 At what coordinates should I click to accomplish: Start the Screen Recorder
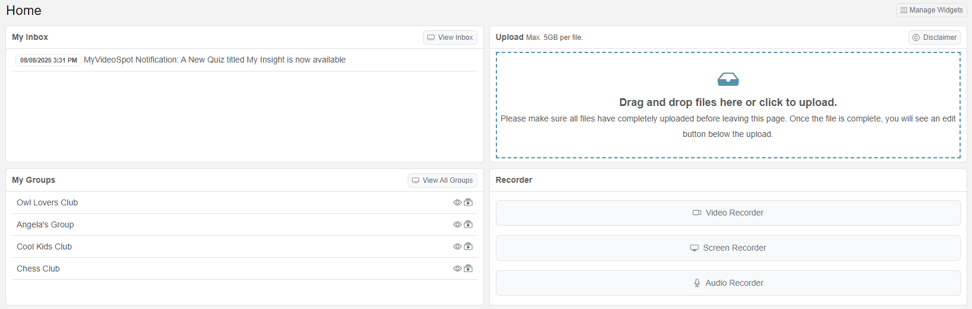(x=728, y=248)
